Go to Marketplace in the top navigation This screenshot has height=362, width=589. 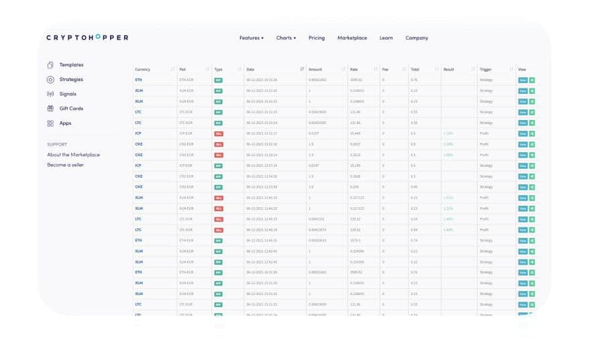coord(352,38)
